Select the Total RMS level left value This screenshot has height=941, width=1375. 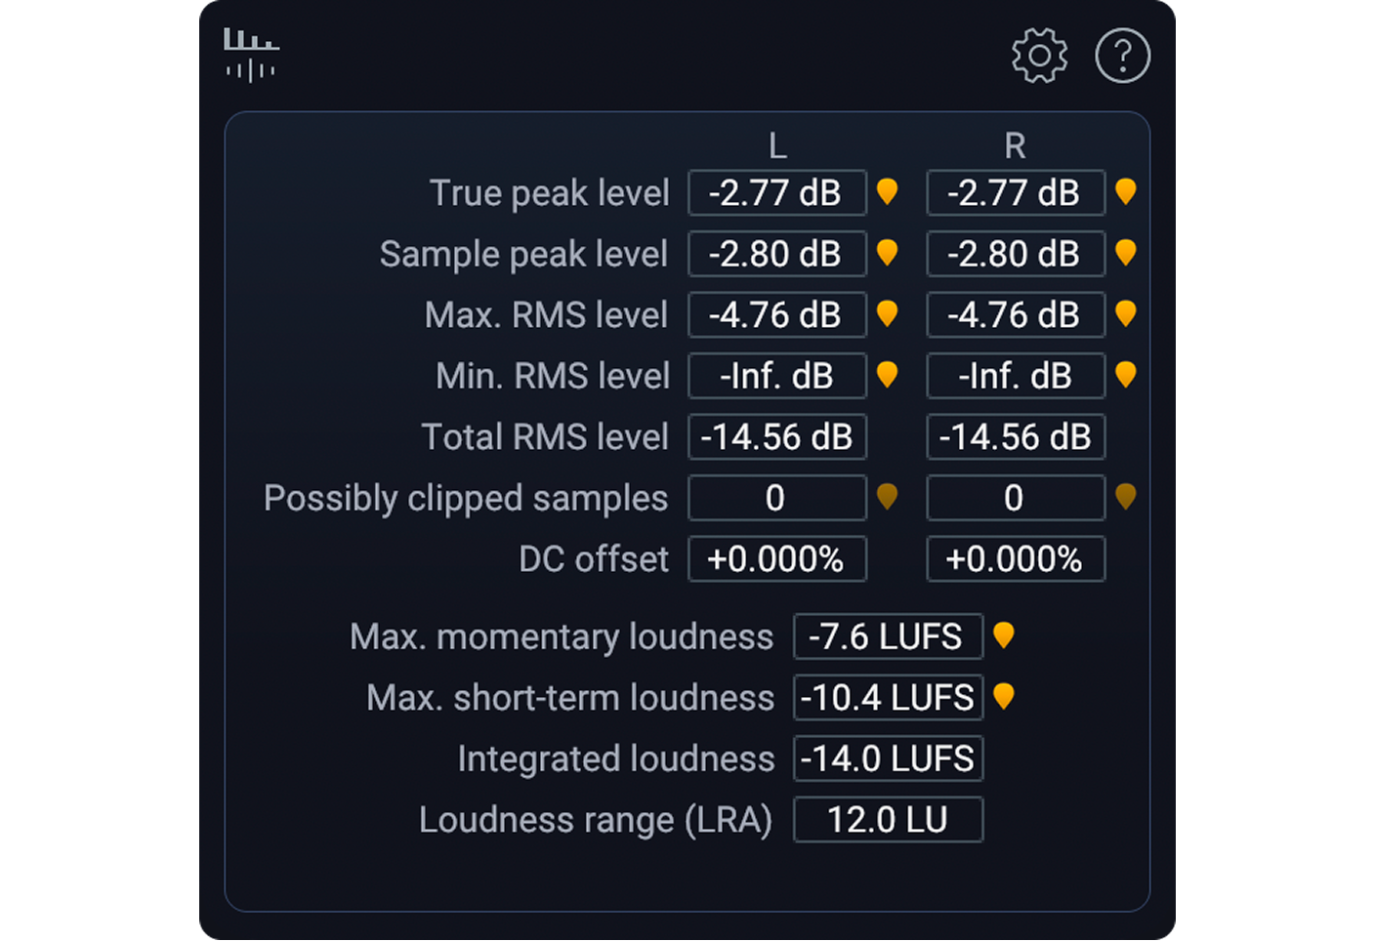776,437
